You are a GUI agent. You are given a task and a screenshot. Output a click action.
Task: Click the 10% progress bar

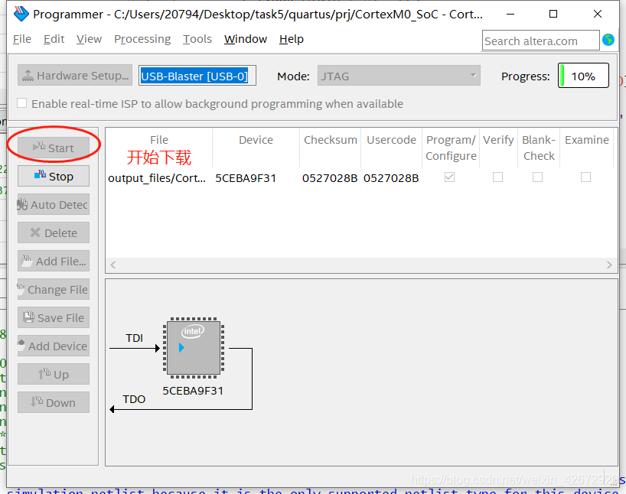coord(583,76)
